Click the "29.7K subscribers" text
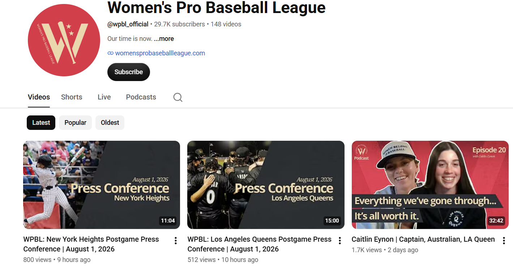 (x=179, y=24)
